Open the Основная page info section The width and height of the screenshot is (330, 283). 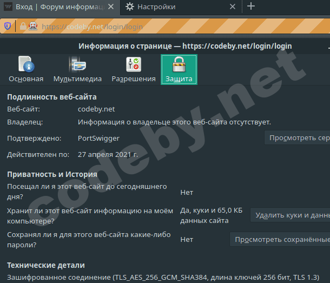[26, 69]
